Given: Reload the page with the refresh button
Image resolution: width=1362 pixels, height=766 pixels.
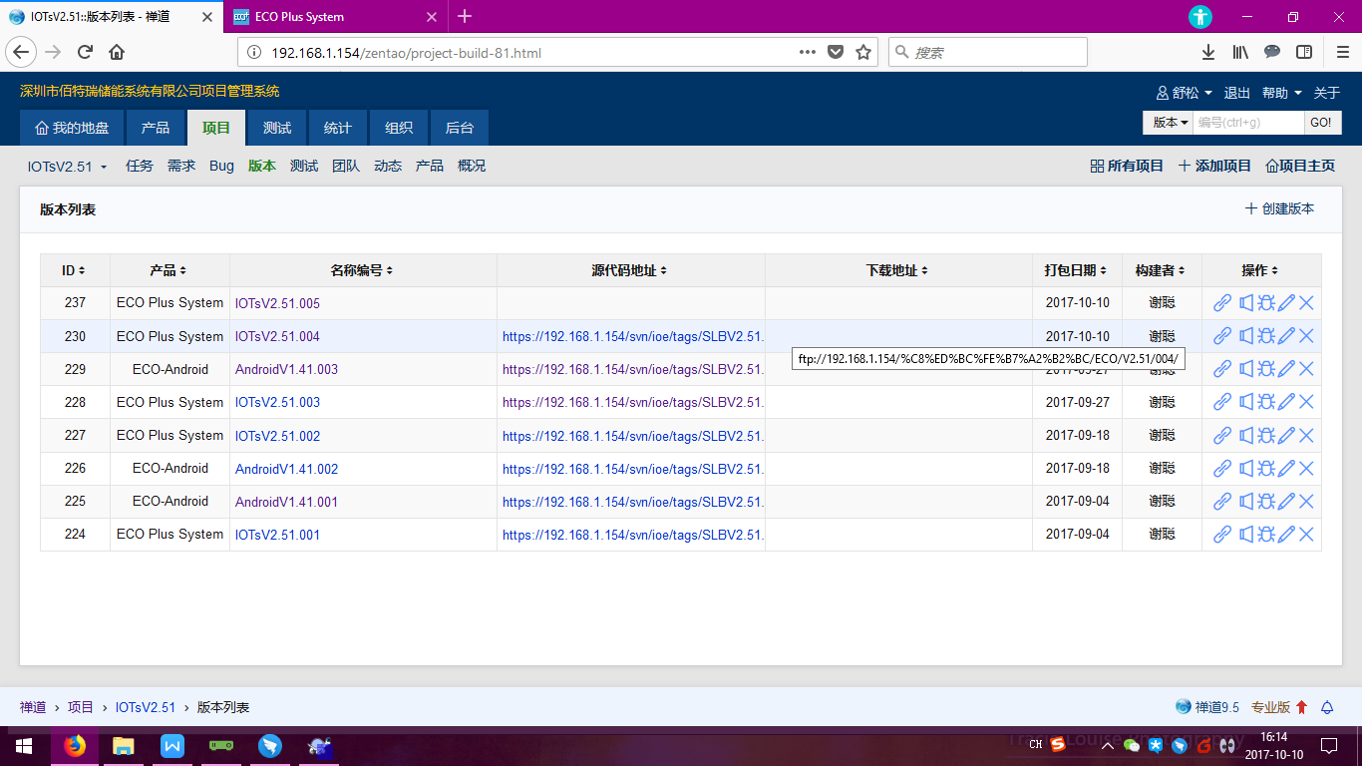Looking at the screenshot, I should coord(85,52).
